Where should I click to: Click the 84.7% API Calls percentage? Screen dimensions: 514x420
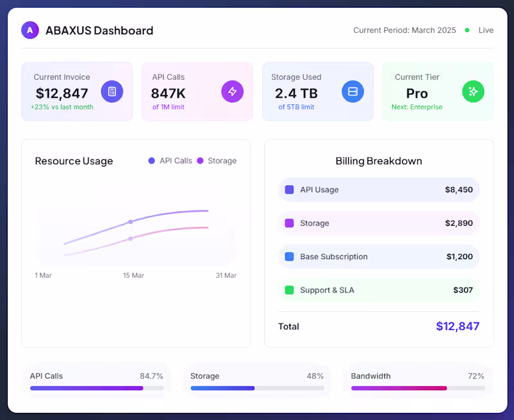click(152, 376)
